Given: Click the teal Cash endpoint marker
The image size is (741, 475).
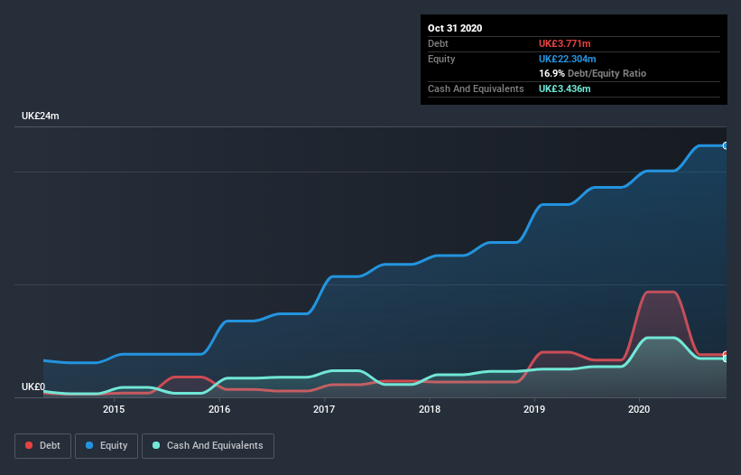Looking at the screenshot, I should coord(726,359).
